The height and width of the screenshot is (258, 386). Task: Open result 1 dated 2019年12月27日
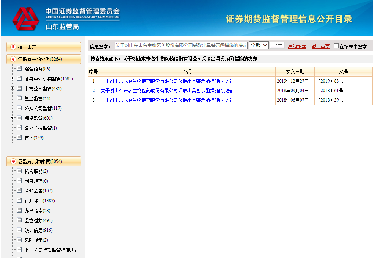[x=167, y=81]
